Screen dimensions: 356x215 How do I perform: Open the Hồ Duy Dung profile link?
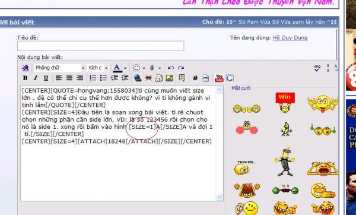tap(290, 38)
